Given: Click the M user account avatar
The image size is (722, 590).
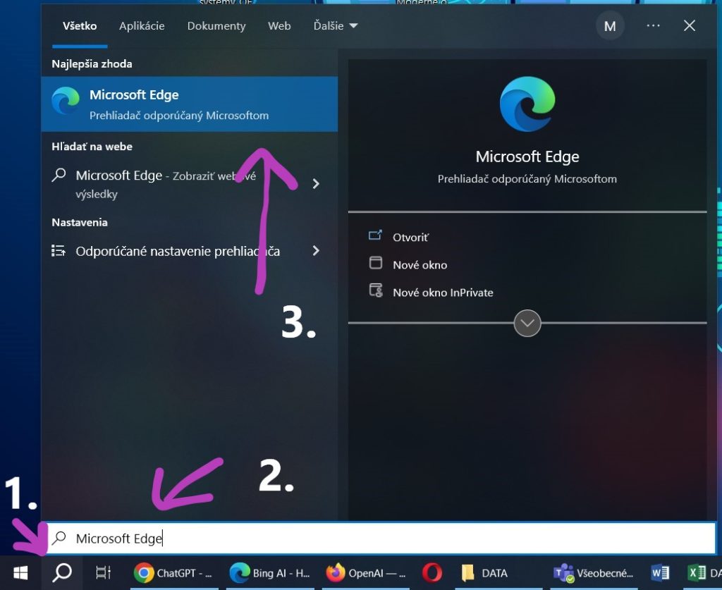Looking at the screenshot, I should (x=610, y=26).
